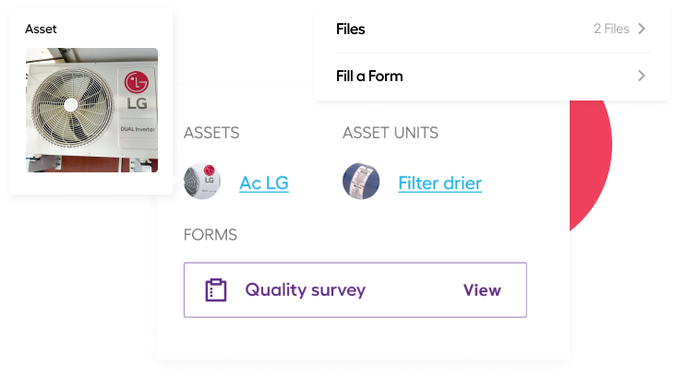Open the LG air conditioner asset photo
Image resolution: width=674 pixels, height=377 pixels.
click(92, 111)
